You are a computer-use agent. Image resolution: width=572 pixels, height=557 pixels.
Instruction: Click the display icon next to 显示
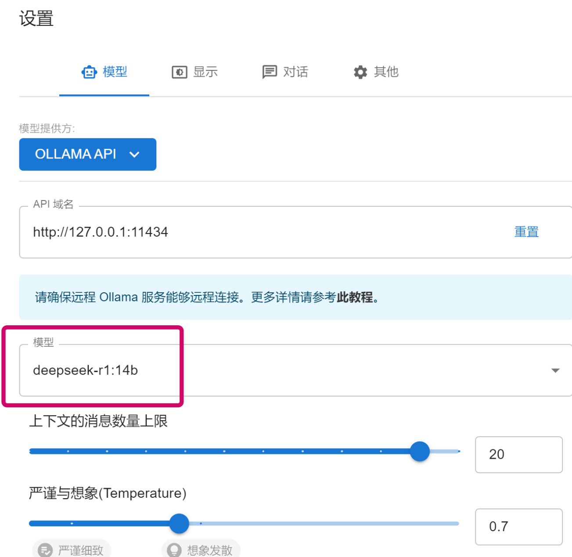179,72
